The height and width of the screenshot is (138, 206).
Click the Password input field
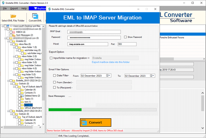coord(94,37)
